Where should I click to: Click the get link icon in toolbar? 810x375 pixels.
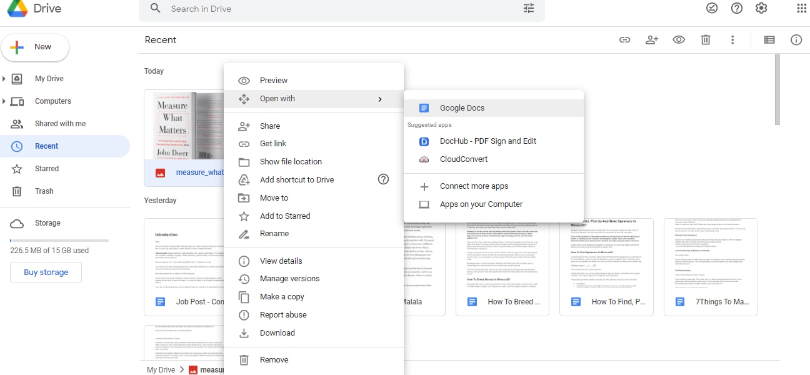click(624, 40)
